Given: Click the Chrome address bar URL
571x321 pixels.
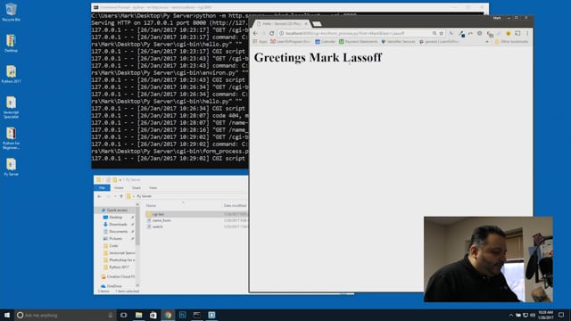Looking at the screenshot, I should coord(344,33).
